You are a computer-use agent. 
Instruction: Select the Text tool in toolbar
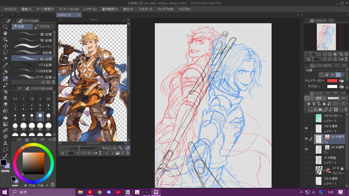(5, 143)
